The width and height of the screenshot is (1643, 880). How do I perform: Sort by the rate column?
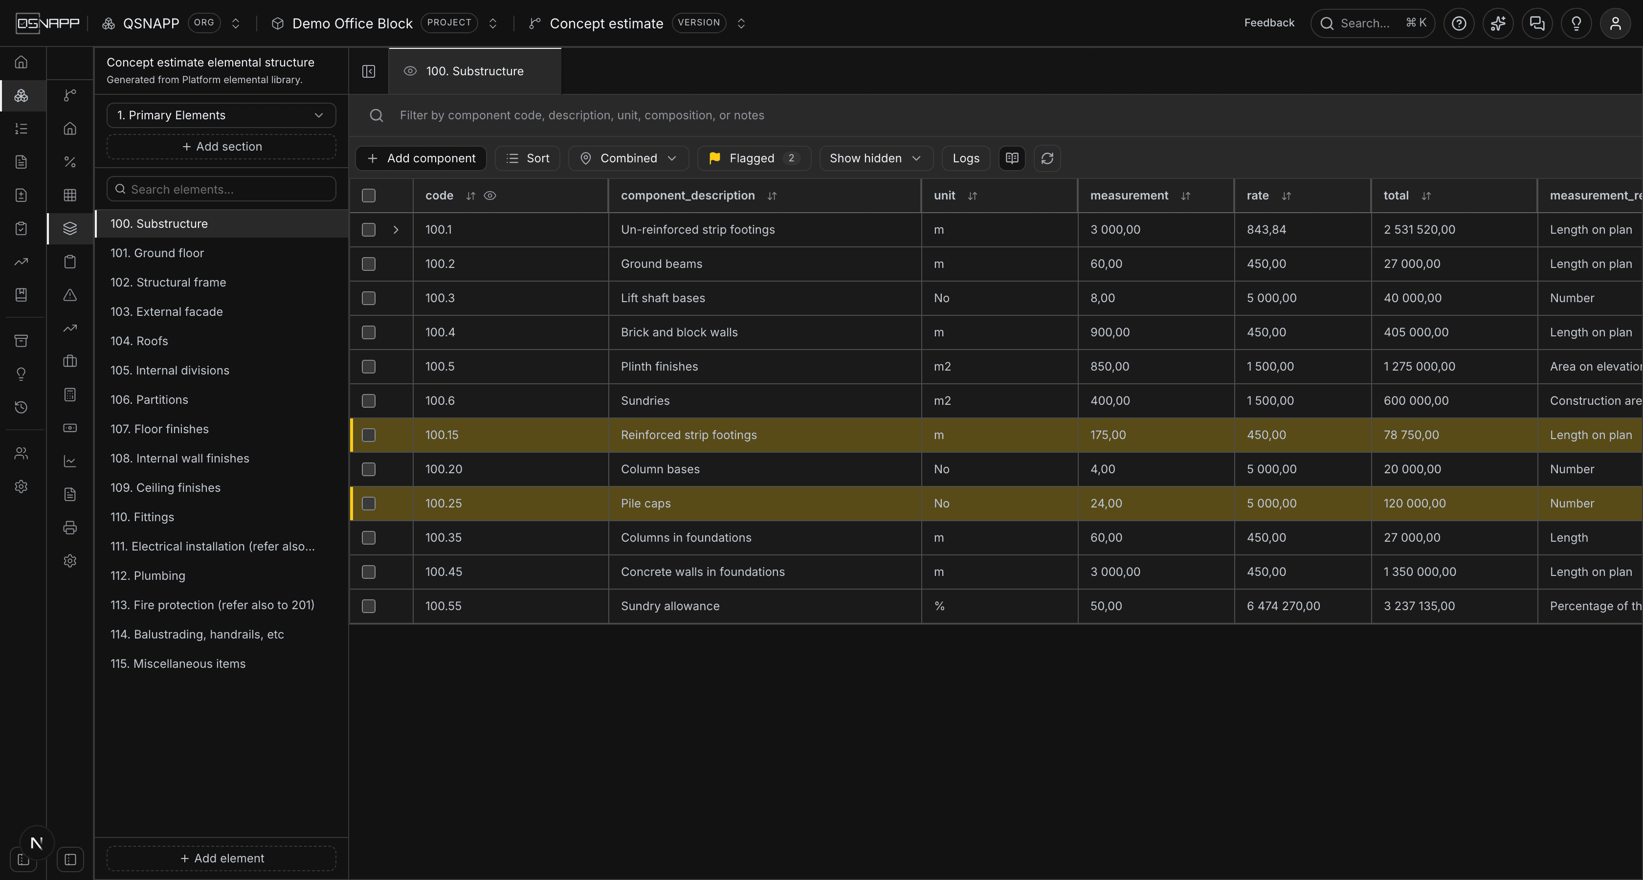click(1286, 196)
